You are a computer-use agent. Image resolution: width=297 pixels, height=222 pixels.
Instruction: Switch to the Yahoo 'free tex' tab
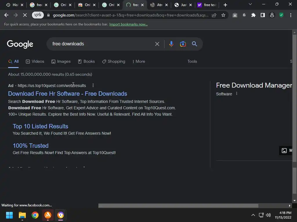pos(207,5)
